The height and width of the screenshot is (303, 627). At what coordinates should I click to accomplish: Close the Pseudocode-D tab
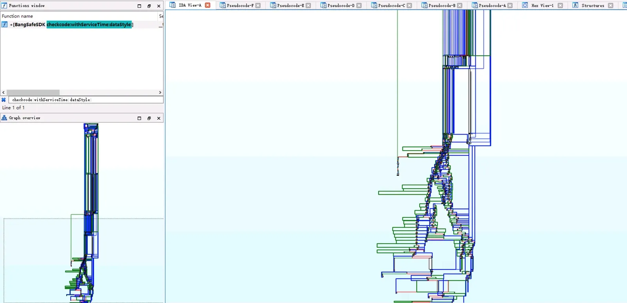(x=359, y=5)
